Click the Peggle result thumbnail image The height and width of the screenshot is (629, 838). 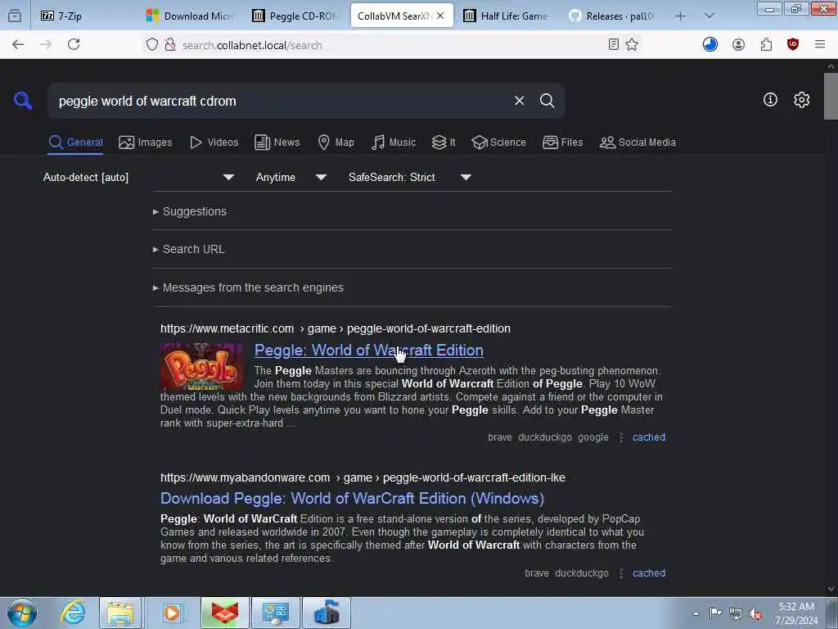coord(202,366)
